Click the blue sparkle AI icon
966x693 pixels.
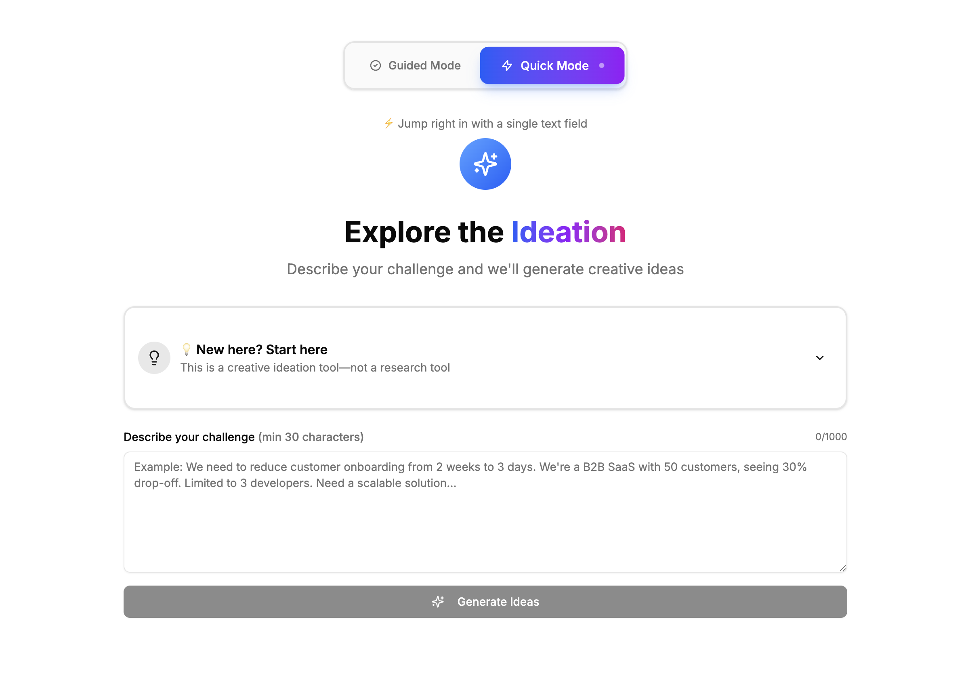pyautogui.click(x=485, y=164)
